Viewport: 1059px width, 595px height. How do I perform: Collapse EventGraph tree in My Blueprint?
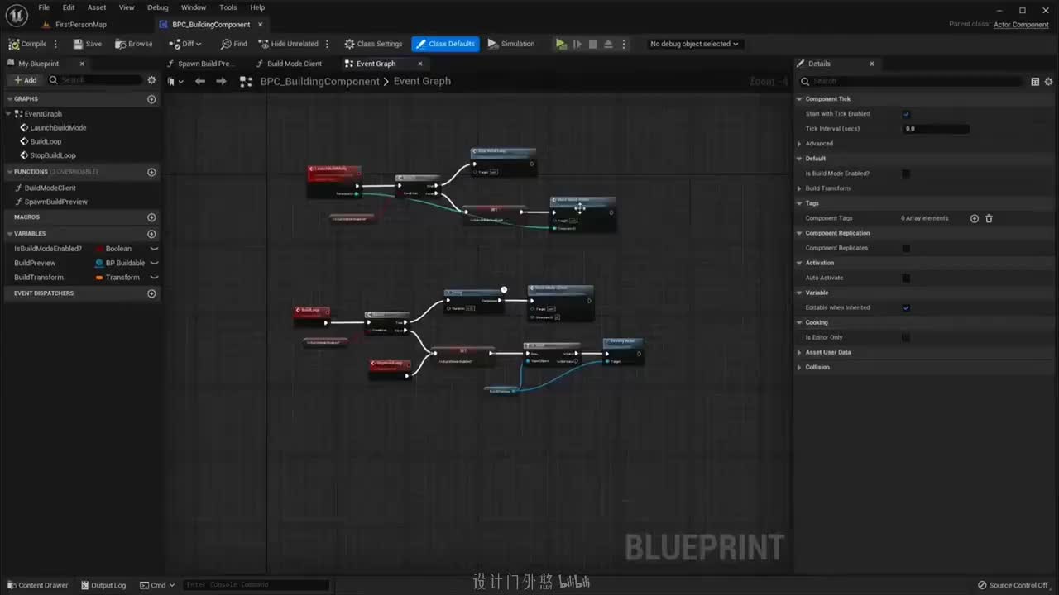[9, 114]
